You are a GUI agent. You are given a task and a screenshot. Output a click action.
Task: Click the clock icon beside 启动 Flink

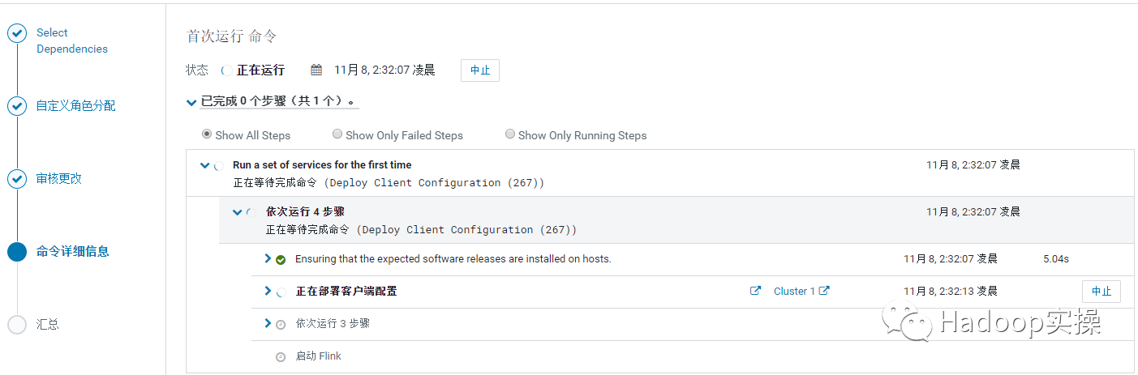tap(281, 356)
